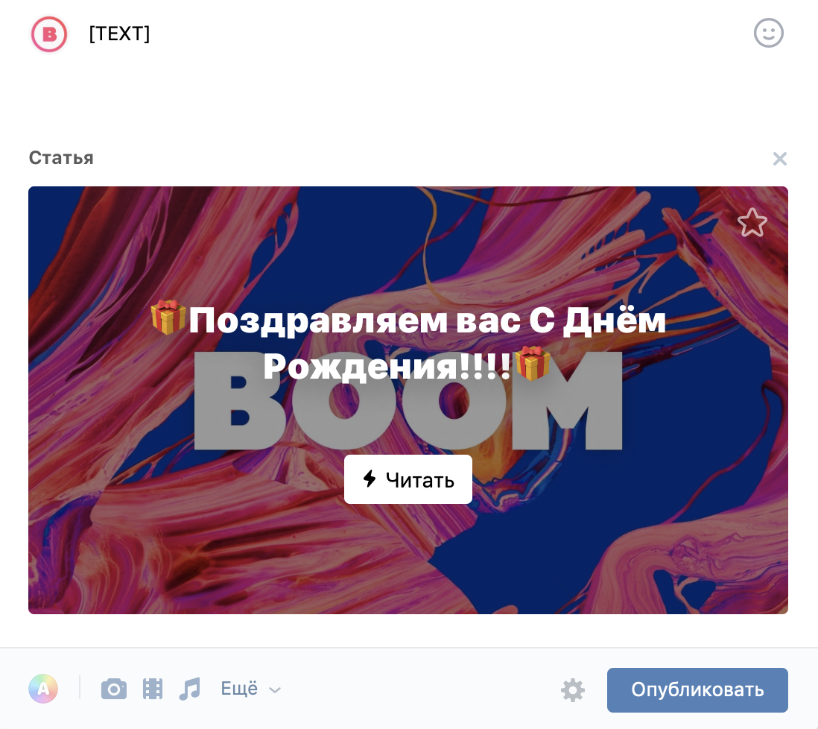Click the Опубликовать button
Viewport: 818px width, 729px height.
coord(697,689)
